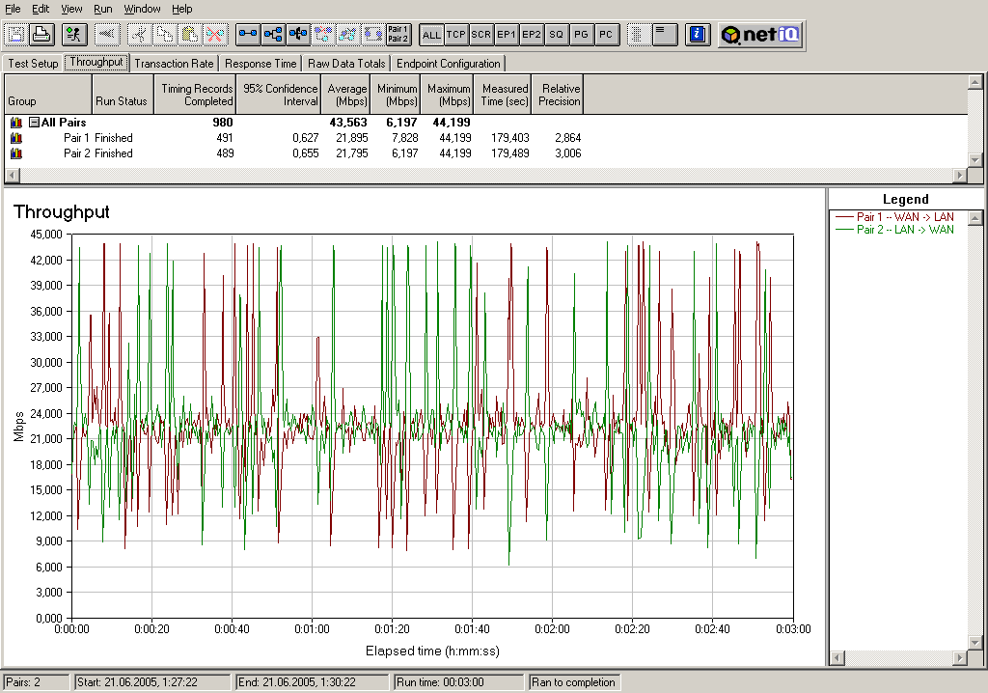
Task: Click the Paste toolbar icon
Action: [x=190, y=35]
